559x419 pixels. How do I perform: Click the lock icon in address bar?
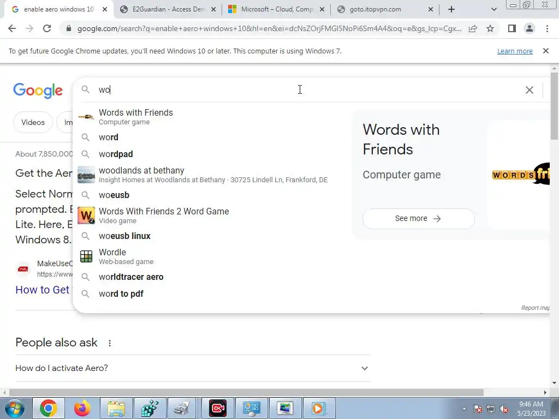[x=69, y=28]
